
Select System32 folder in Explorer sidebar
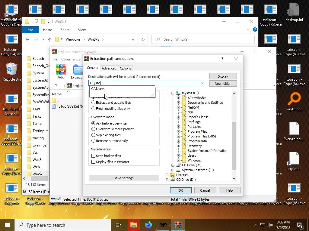[40, 80]
